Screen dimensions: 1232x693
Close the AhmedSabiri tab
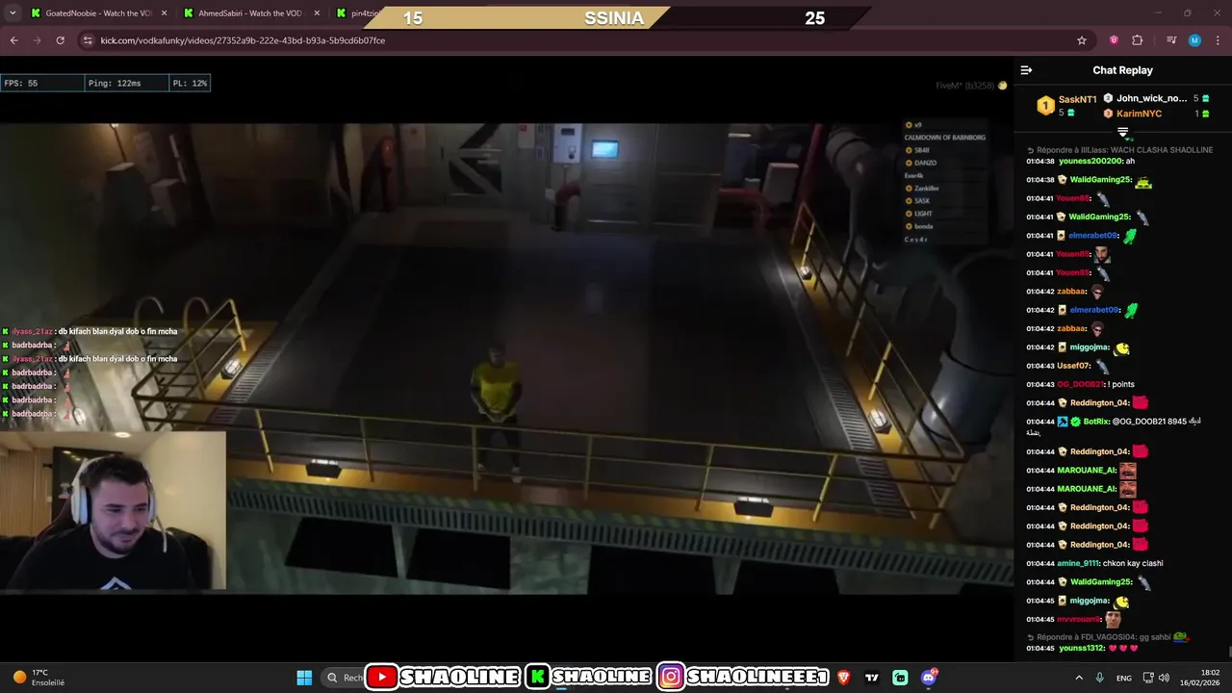317,13
